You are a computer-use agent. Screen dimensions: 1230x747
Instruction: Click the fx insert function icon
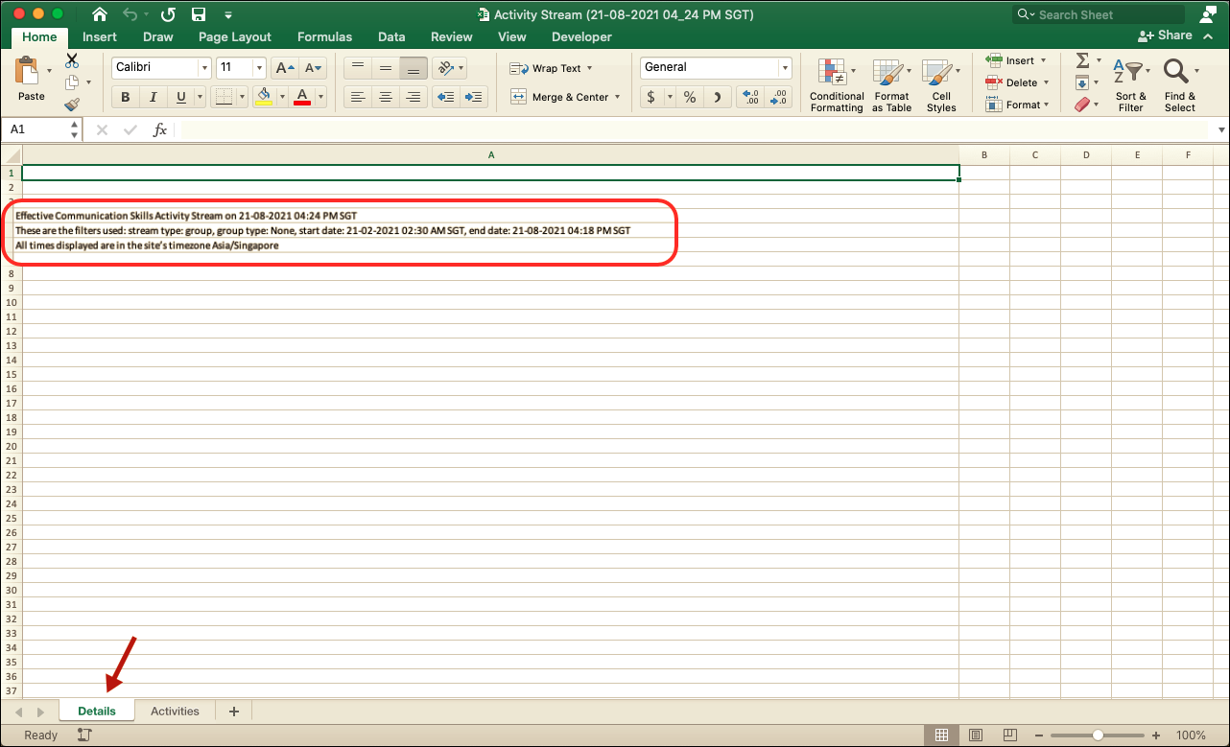(x=160, y=129)
